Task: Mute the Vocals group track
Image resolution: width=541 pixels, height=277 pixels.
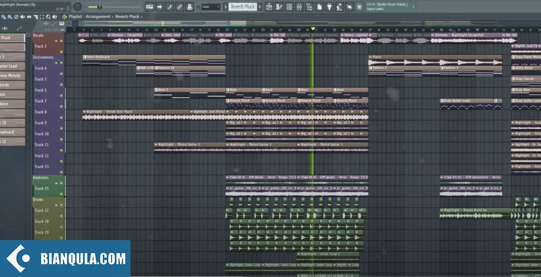Action: pyautogui.click(x=61, y=41)
